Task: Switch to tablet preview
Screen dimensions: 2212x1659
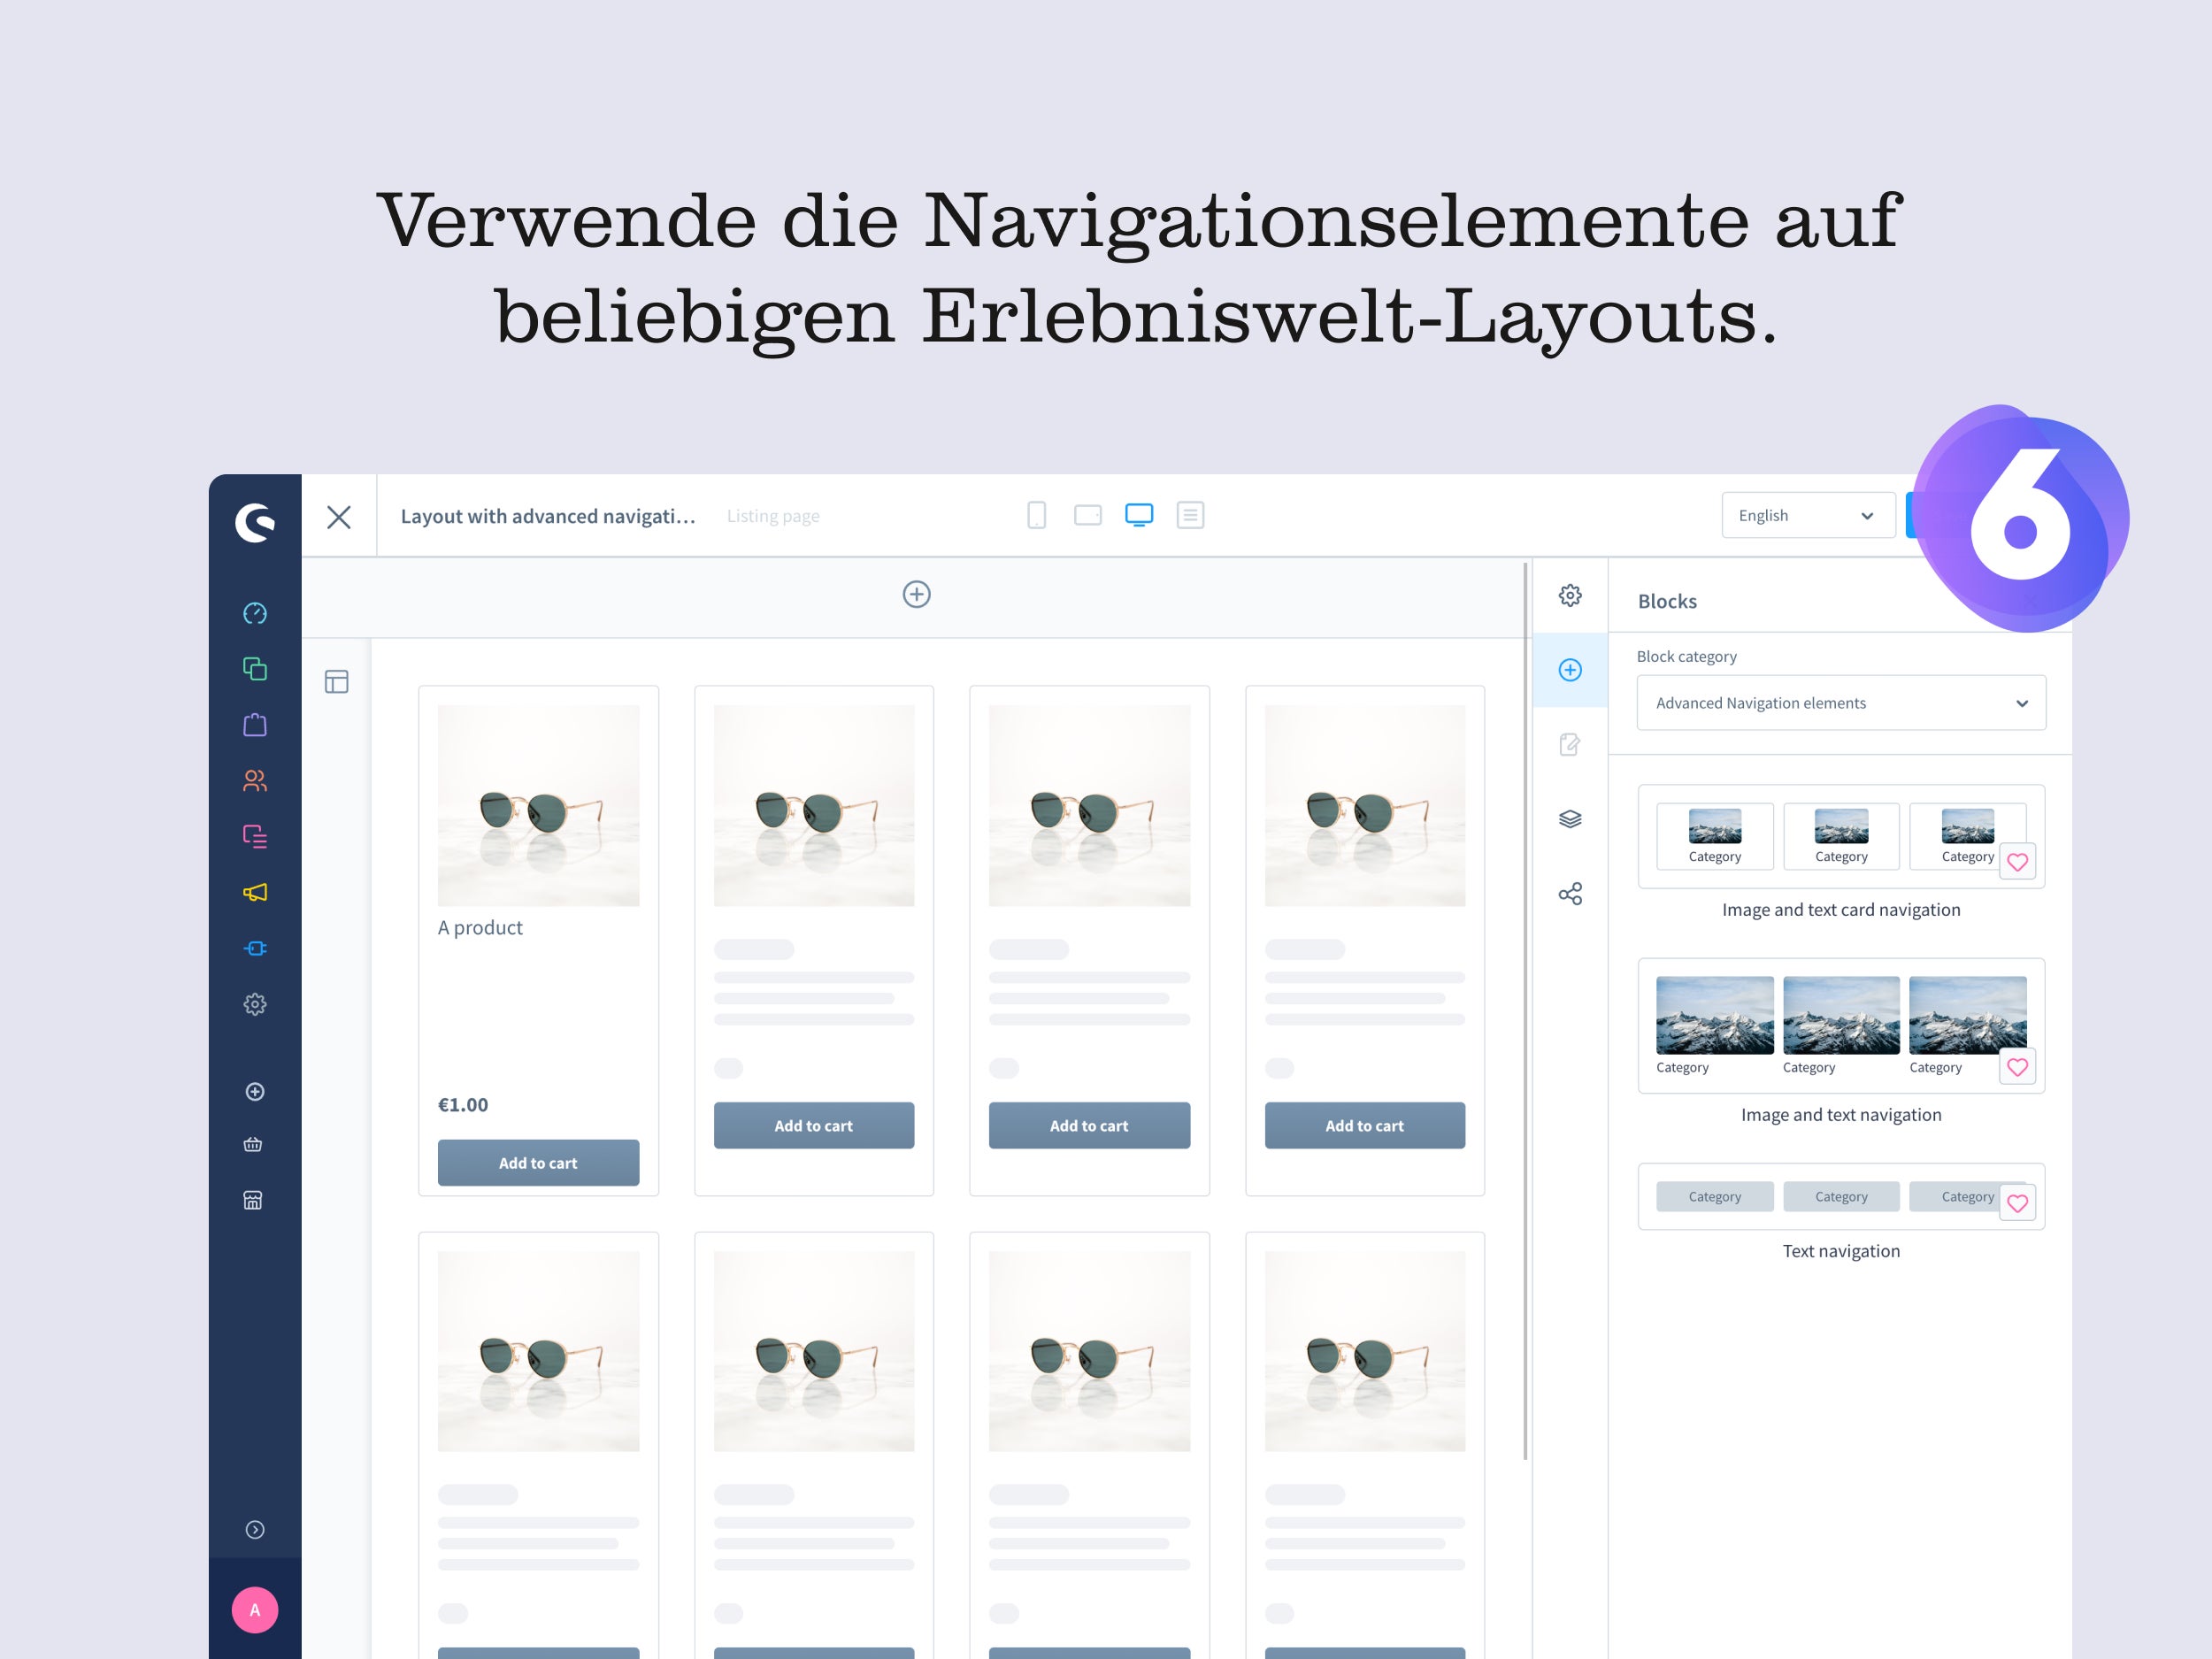Action: click(1088, 515)
